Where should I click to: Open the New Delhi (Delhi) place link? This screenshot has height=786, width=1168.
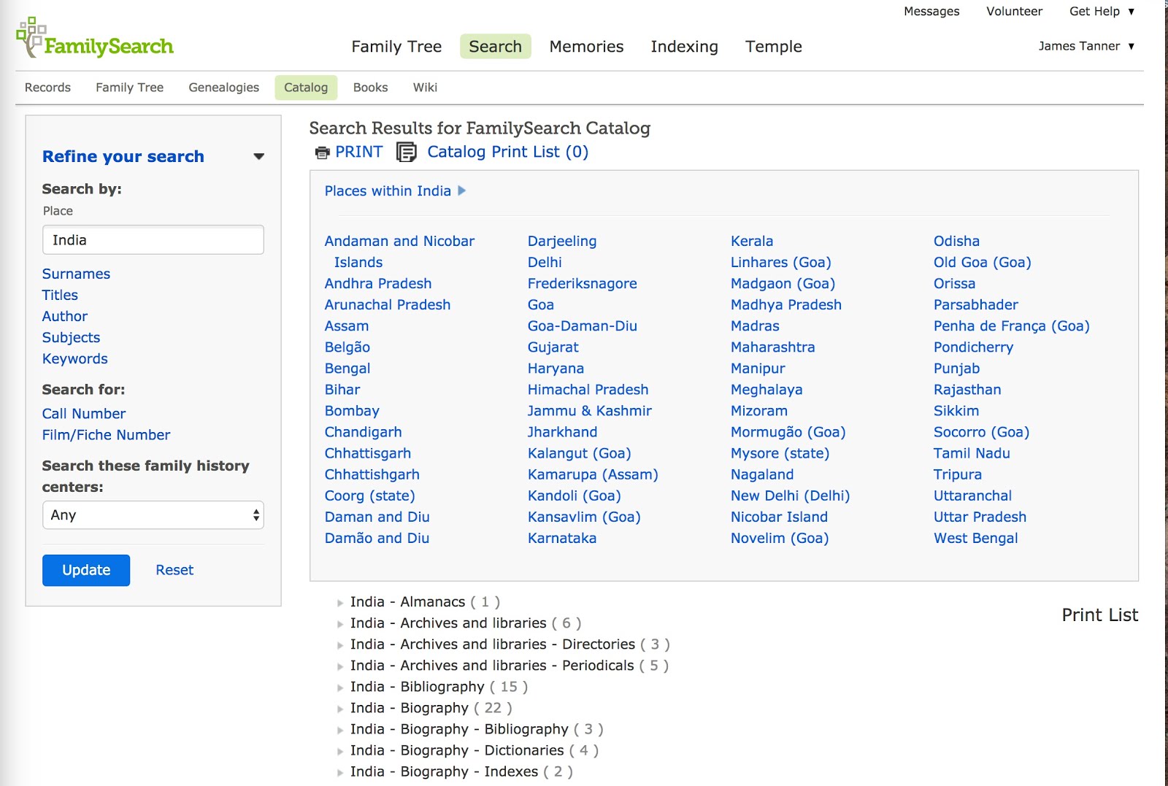791,496
